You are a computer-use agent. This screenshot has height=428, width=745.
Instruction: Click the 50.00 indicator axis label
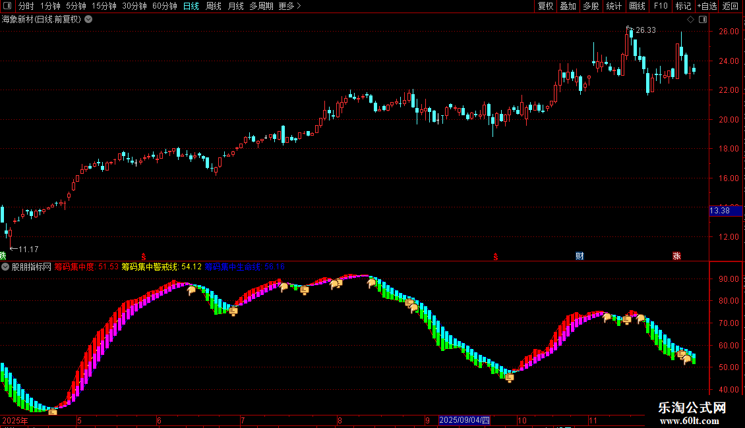tap(729, 367)
